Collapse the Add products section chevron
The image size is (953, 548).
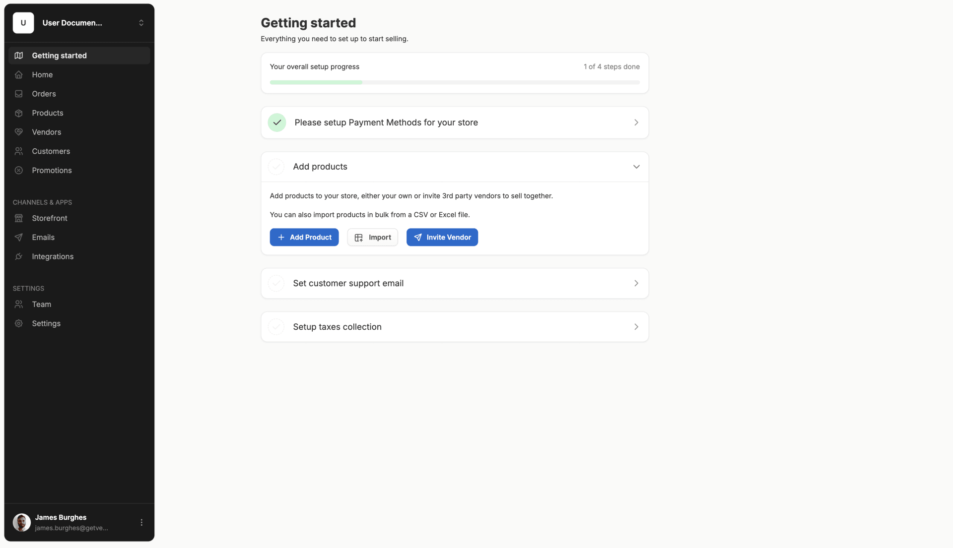click(x=636, y=167)
